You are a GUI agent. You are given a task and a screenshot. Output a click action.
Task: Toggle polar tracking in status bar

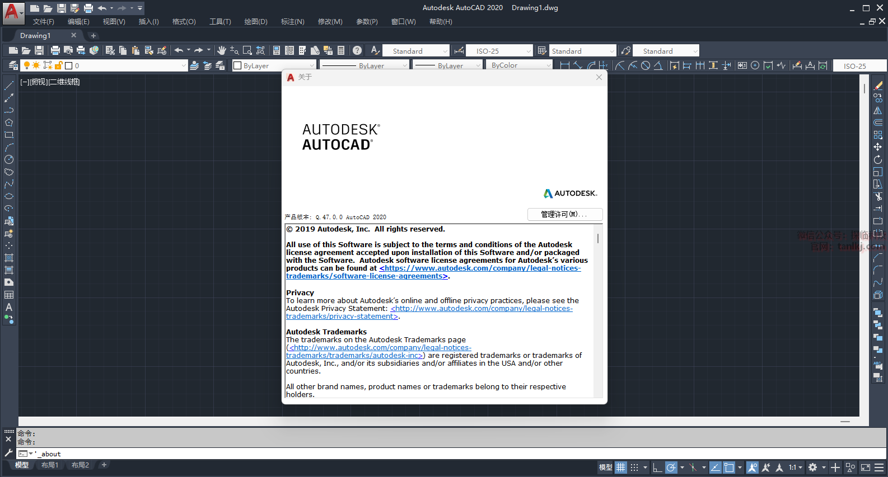(x=671, y=467)
